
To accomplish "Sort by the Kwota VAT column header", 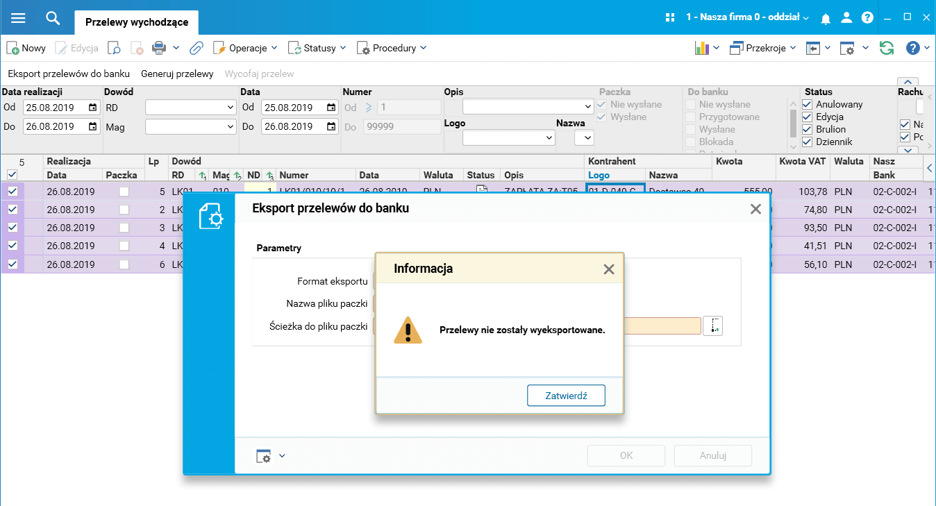I will (x=803, y=162).
